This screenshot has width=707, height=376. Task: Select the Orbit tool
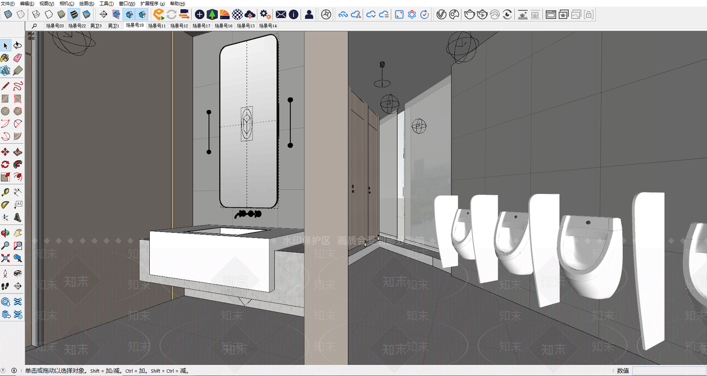pos(5,233)
